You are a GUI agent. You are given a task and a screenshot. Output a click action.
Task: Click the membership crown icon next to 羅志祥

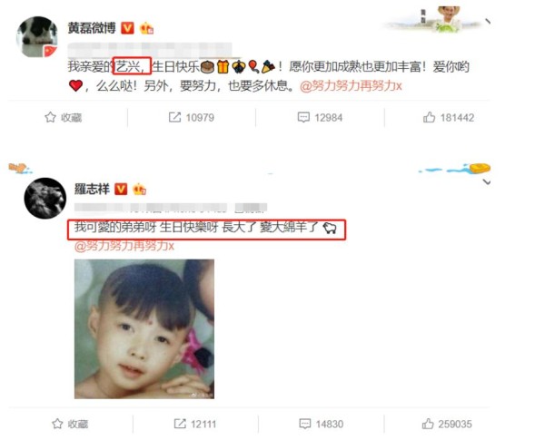(139, 189)
